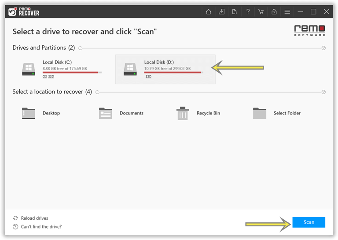This screenshot has width=338, height=240.
Task: Minimize the Remo Recover window
Action: (300, 11)
